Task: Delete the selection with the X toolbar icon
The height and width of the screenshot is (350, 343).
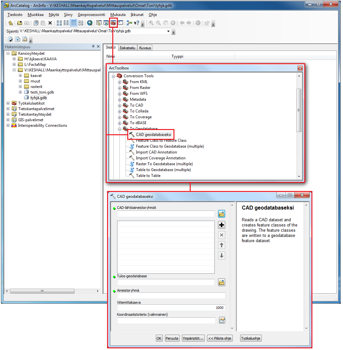Action: pos(50,23)
